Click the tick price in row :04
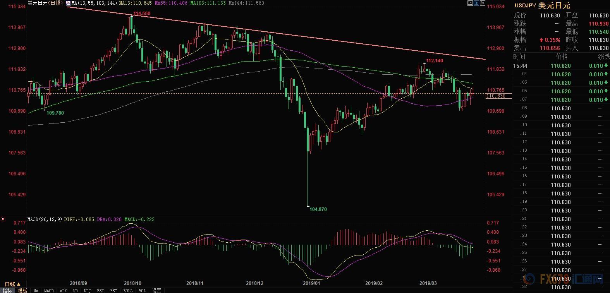The image size is (610, 293). coord(561,74)
